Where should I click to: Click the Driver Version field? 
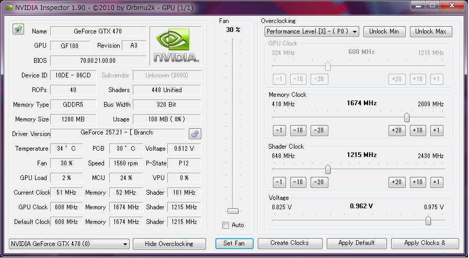point(118,133)
